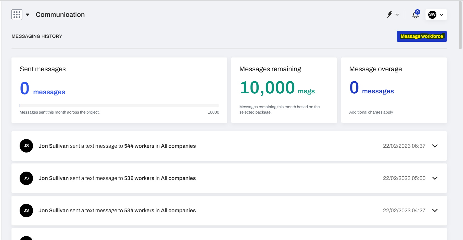This screenshot has width=463, height=240.
Task: Click the Message workforce button
Action: pyautogui.click(x=422, y=36)
